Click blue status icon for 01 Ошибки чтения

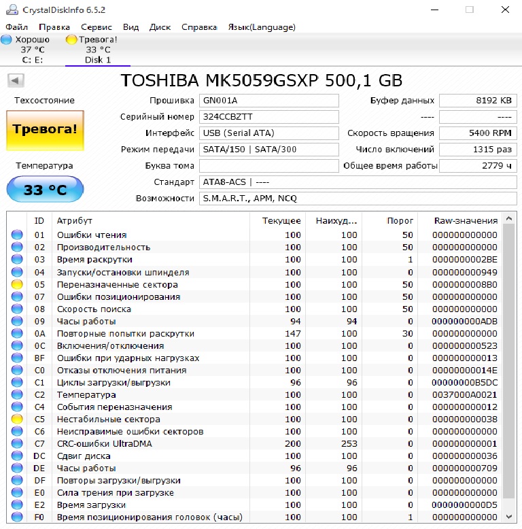coord(17,235)
